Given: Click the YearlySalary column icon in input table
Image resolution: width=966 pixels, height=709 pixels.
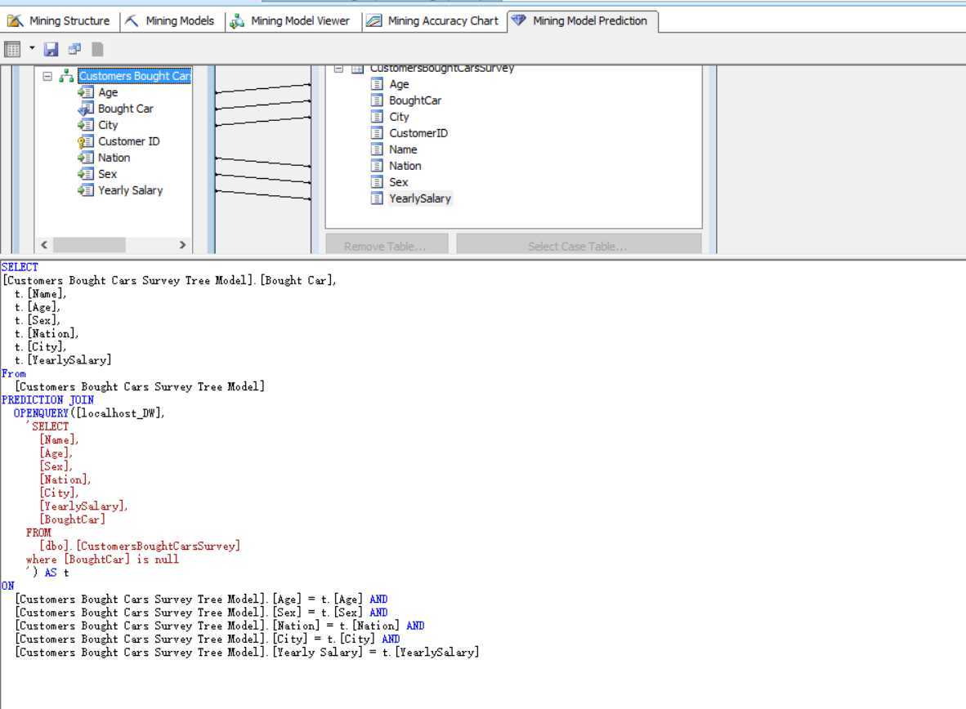Looking at the screenshot, I should tap(377, 198).
